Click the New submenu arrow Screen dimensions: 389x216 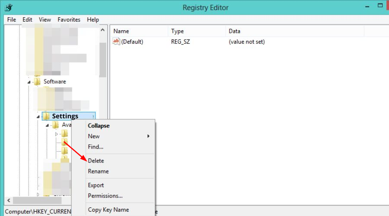tap(148, 136)
